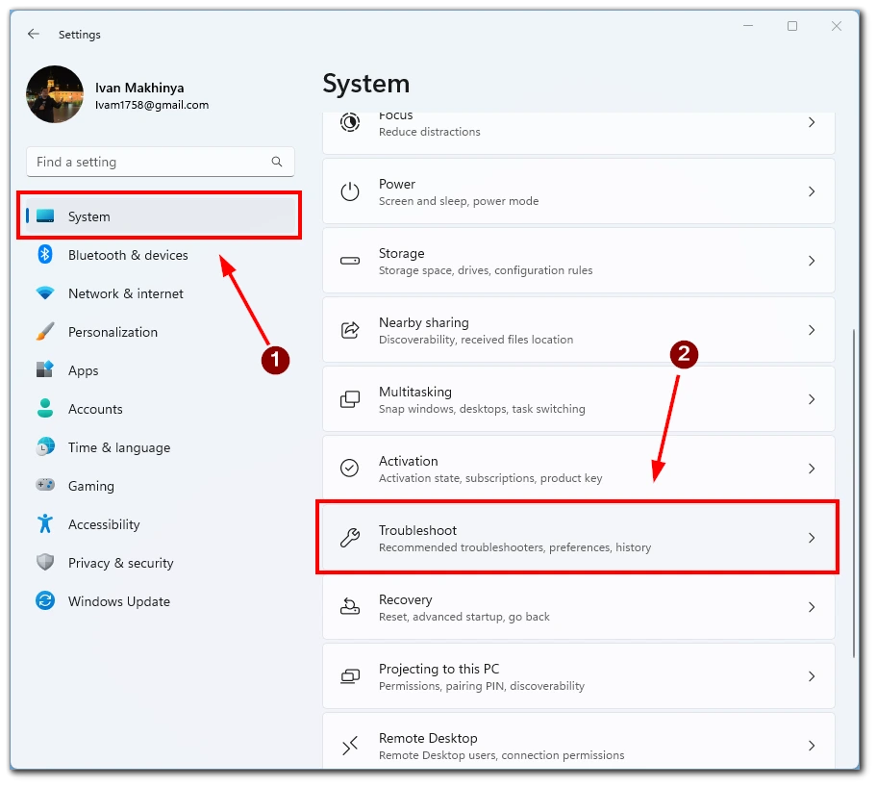Expand the Remote Desktop row chevron
Image resolution: width=877 pixels, height=787 pixels.
pyautogui.click(x=812, y=746)
